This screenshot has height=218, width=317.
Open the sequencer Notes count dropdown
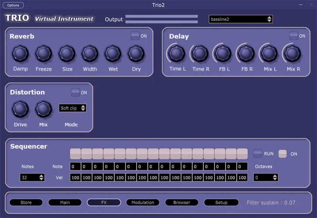(x=32, y=177)
